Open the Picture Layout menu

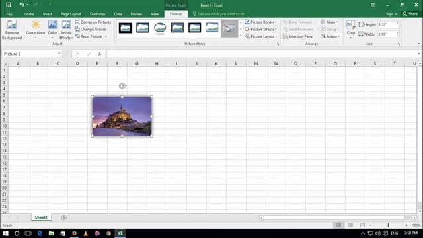pos(261,36)
